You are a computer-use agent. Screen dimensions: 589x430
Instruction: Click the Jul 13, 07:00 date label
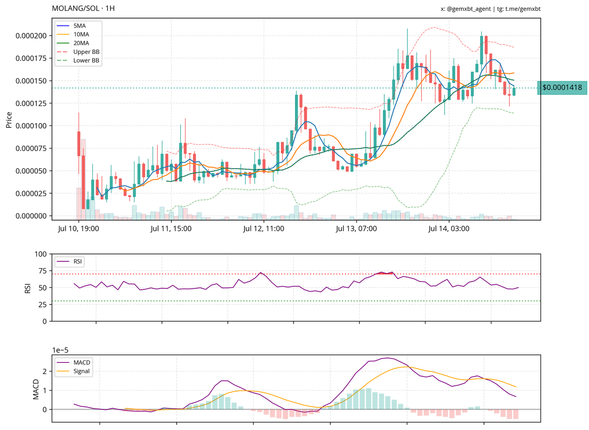(356, 229)
